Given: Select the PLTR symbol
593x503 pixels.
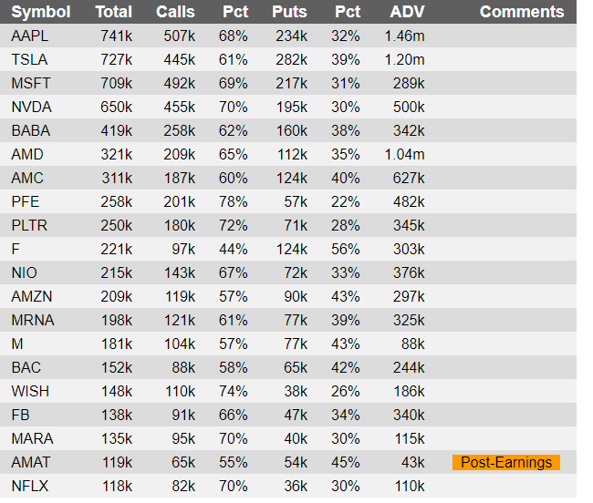Looking at the screenshot, I should pos(29,225).
